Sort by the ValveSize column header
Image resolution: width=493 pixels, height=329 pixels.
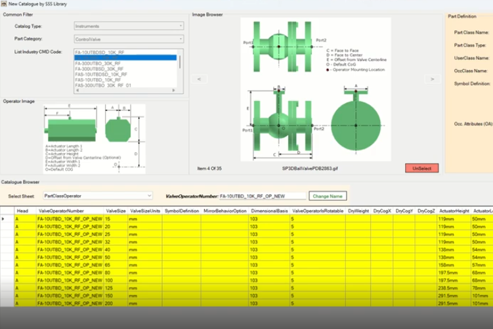(x=115, y=210)
